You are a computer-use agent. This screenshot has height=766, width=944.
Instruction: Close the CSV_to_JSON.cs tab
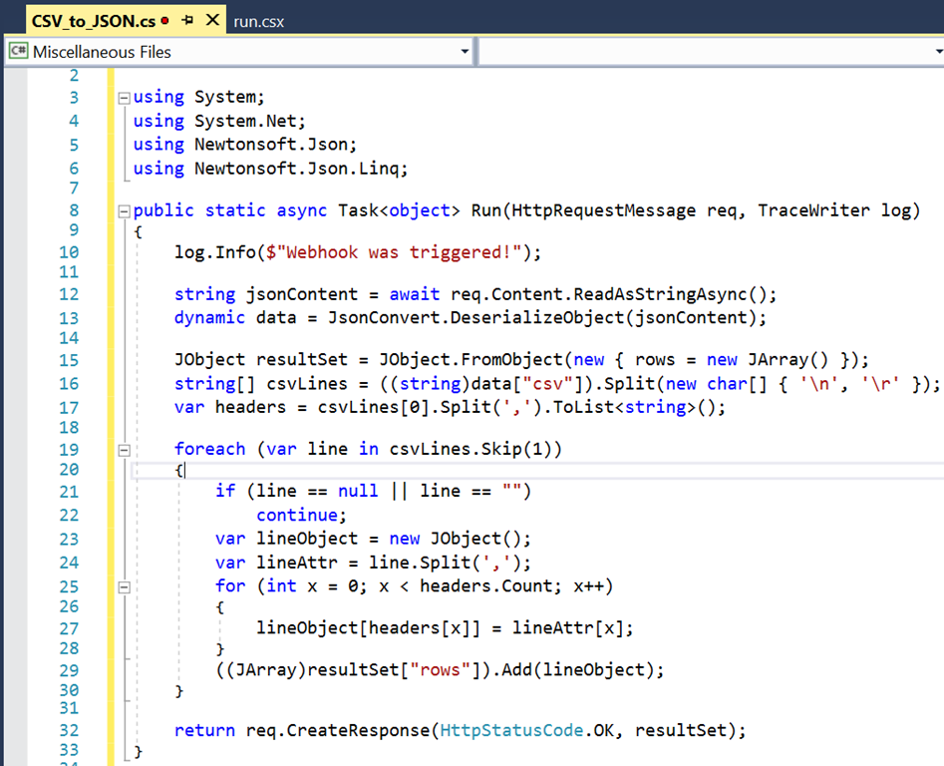[212, 20]
